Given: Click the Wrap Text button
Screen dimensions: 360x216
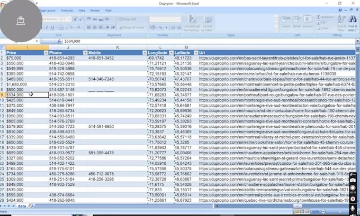Looking at the screenshot, I should pos(128,19).
